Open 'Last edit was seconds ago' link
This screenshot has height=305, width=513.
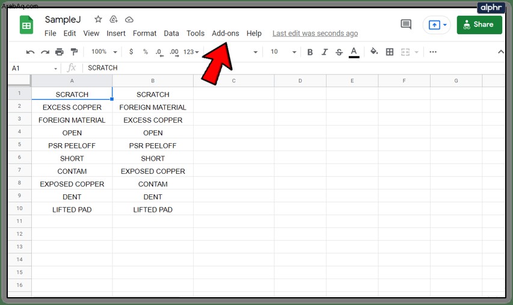pos(315,33)
